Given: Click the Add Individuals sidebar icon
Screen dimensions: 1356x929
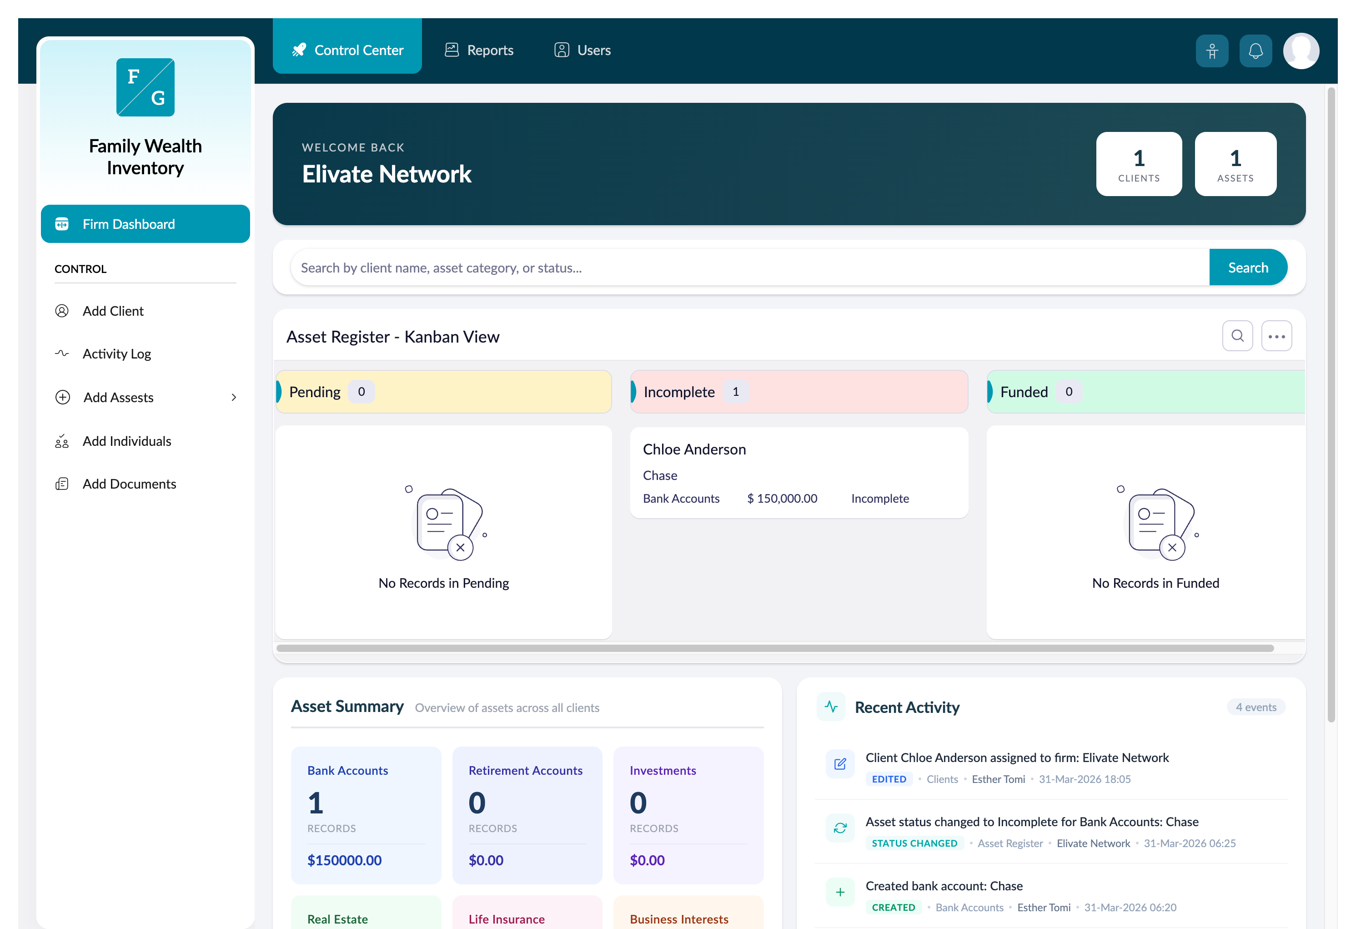Looking at the screenshot, I should pos(62,441).
